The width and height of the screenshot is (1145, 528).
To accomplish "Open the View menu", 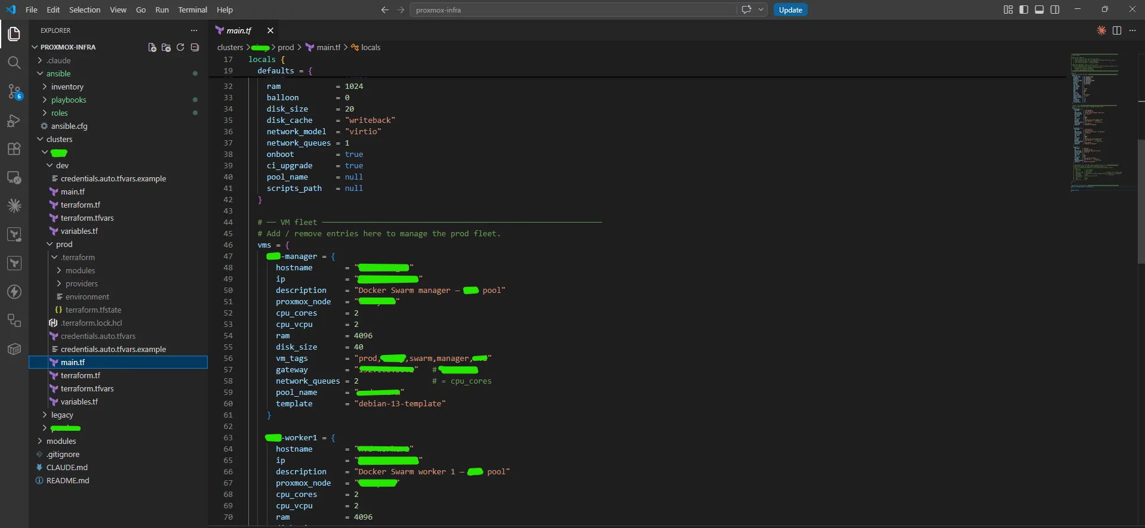I will 118,10.
